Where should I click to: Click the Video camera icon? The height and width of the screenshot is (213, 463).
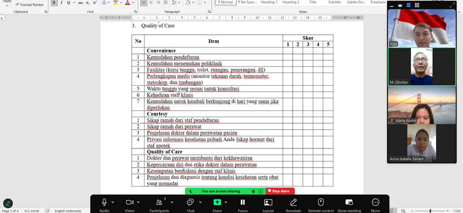130,202
